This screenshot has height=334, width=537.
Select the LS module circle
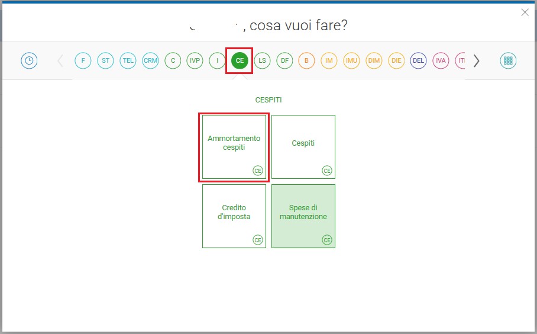[263, 60]
